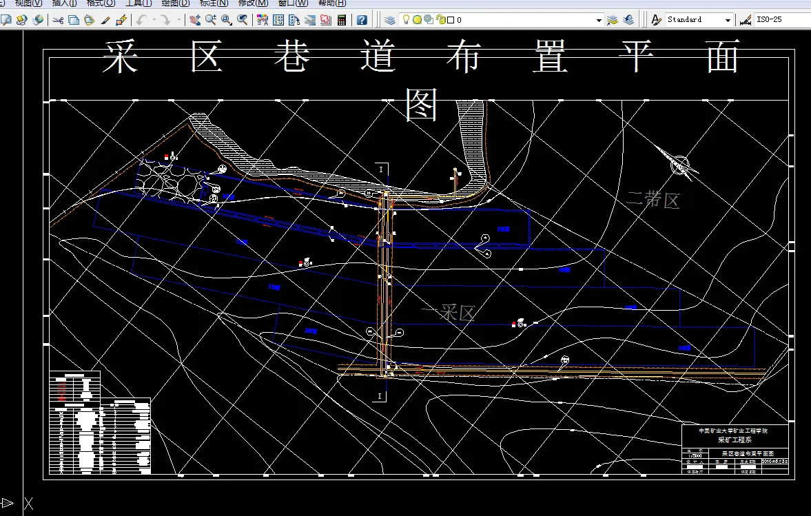811x516 pixels.
Task: Select the Match Properties brush icon
Action: point(105,20)
